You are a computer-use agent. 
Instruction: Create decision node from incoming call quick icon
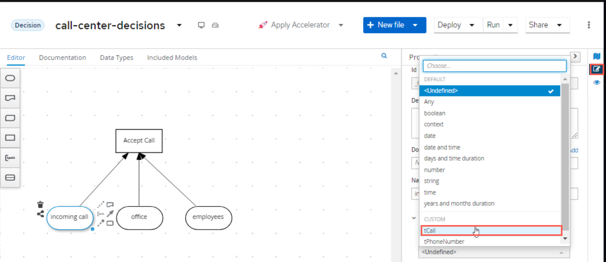(110, 223)
